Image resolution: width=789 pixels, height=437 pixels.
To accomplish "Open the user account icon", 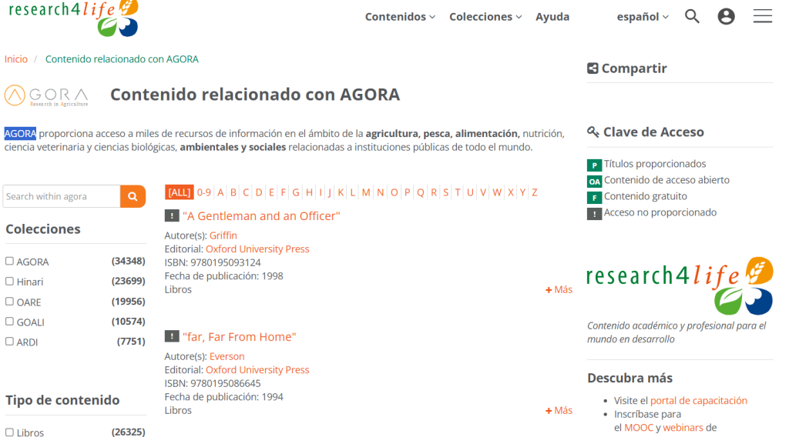I will coord(726,17).
